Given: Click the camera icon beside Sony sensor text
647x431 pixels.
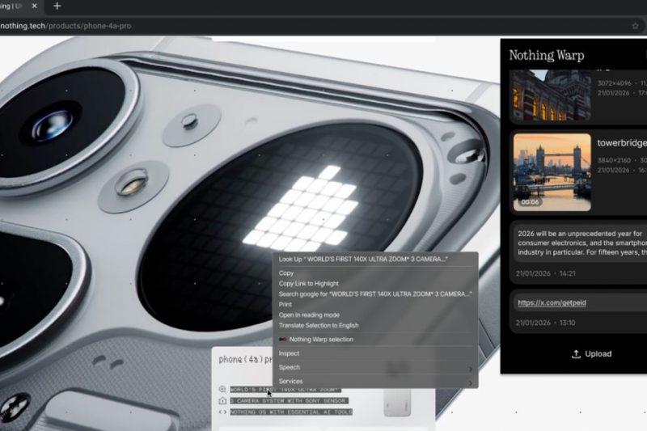Looking at the screenshot, I should pyautogui.click(x=222, y=400).
